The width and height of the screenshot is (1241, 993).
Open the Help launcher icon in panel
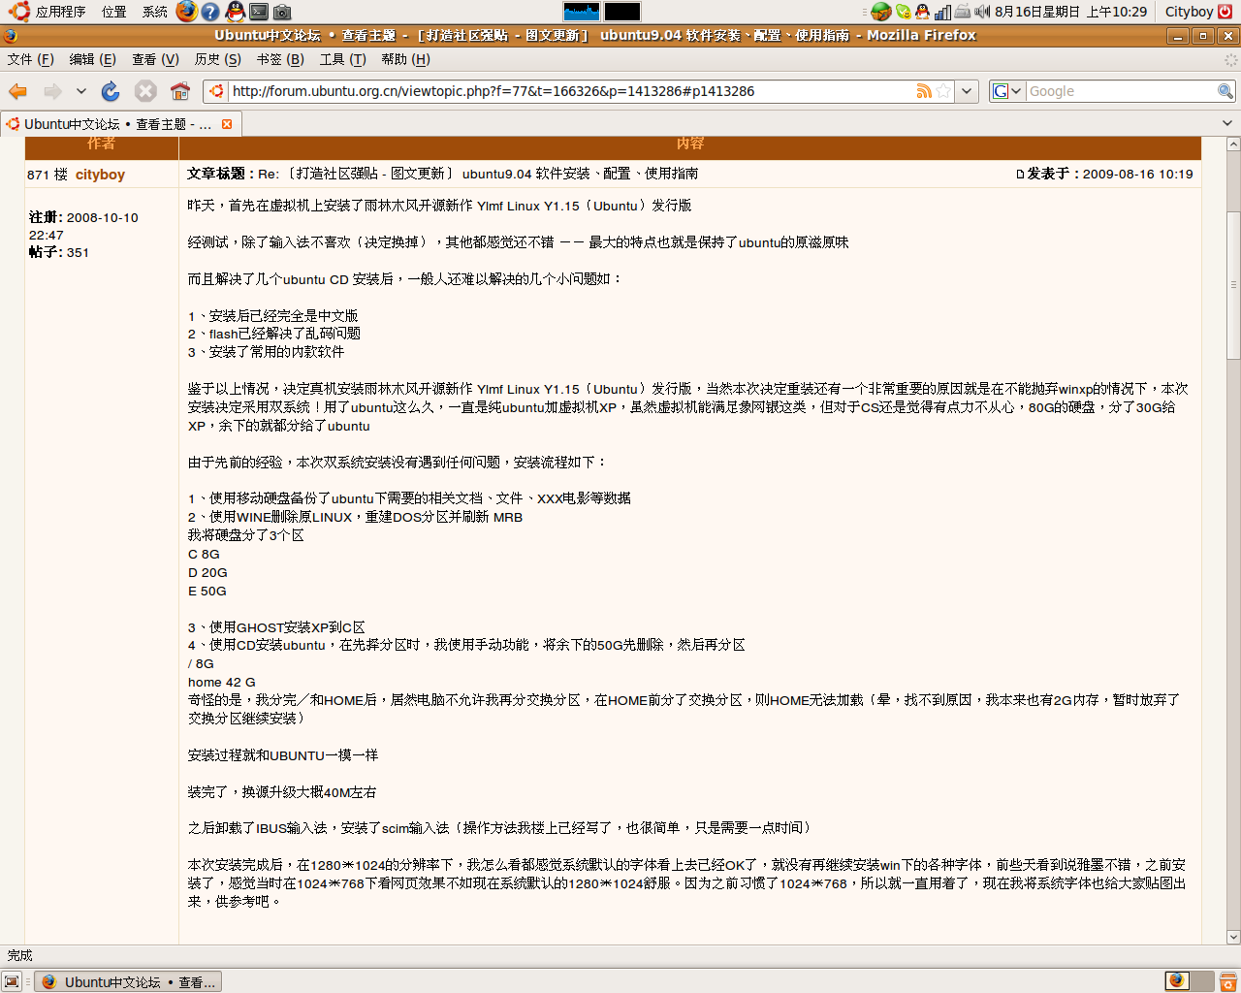tap(210, 12)
